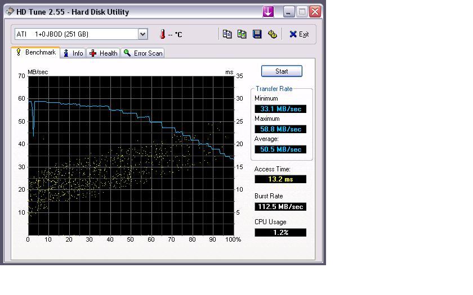Image resolution: width=473 pixels, height=295 pixels.
Task: Click the Maximum 58.8 MB/sec value
Action: pyautogui.click(x=280, y=129)
